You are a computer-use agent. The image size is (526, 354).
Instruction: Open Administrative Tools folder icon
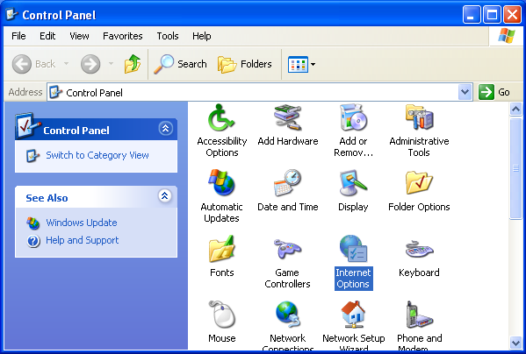pyautogui.click(x=419, y=117)
